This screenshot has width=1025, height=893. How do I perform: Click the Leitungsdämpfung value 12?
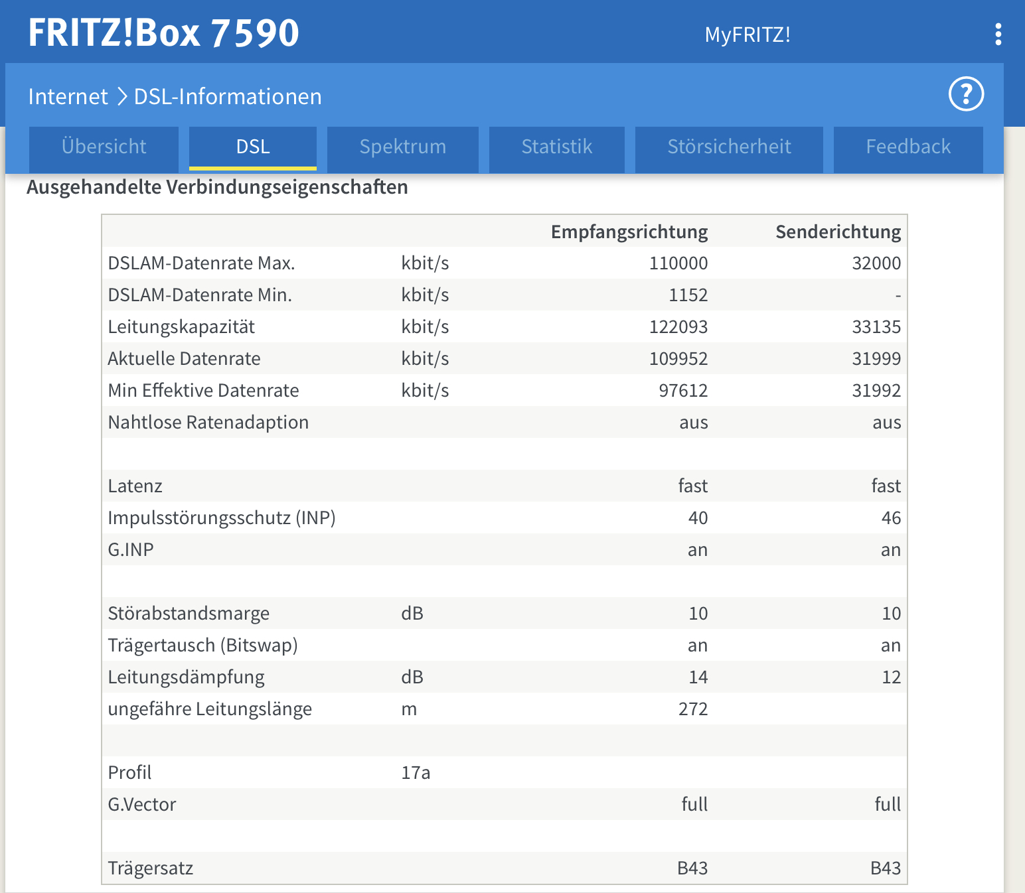click(x=891, y=677)
